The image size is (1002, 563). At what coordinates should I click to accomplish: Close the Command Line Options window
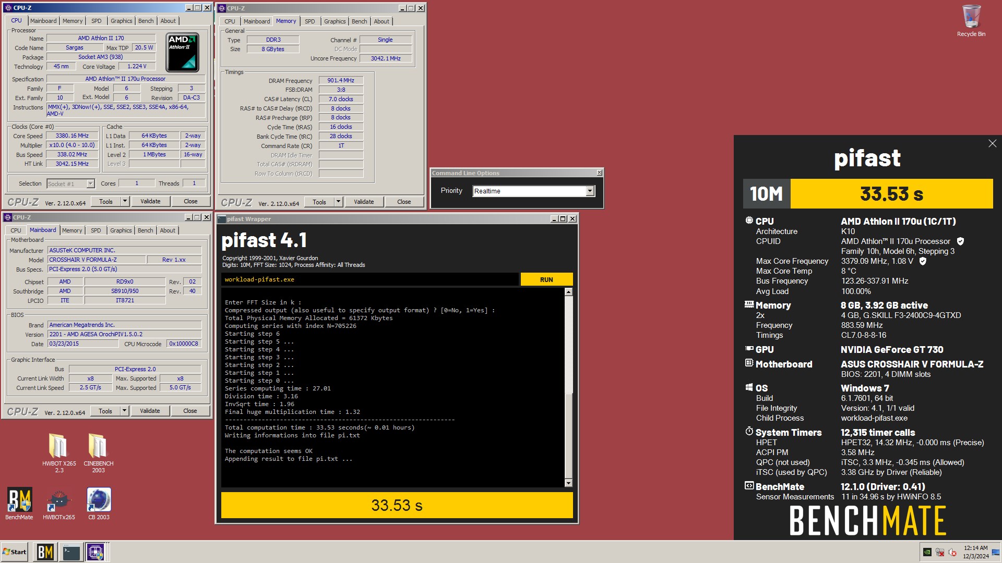(599, 173)
